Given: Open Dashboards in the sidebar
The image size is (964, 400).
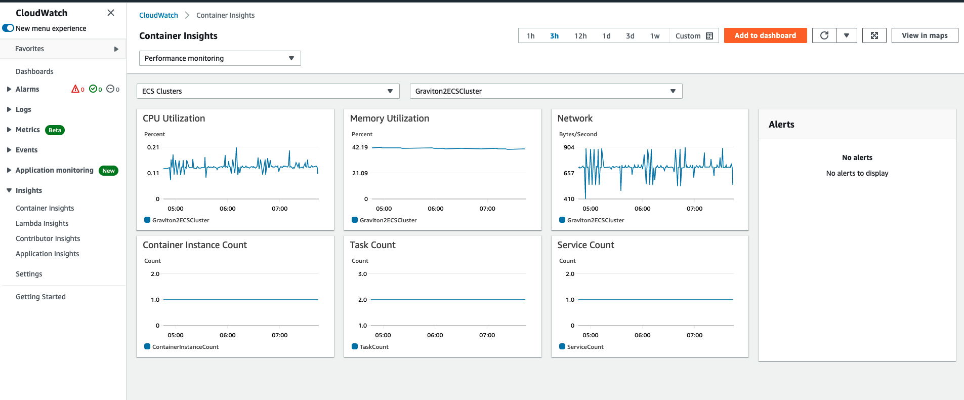Looking at the screenshot, I should (x=34, y=71).
